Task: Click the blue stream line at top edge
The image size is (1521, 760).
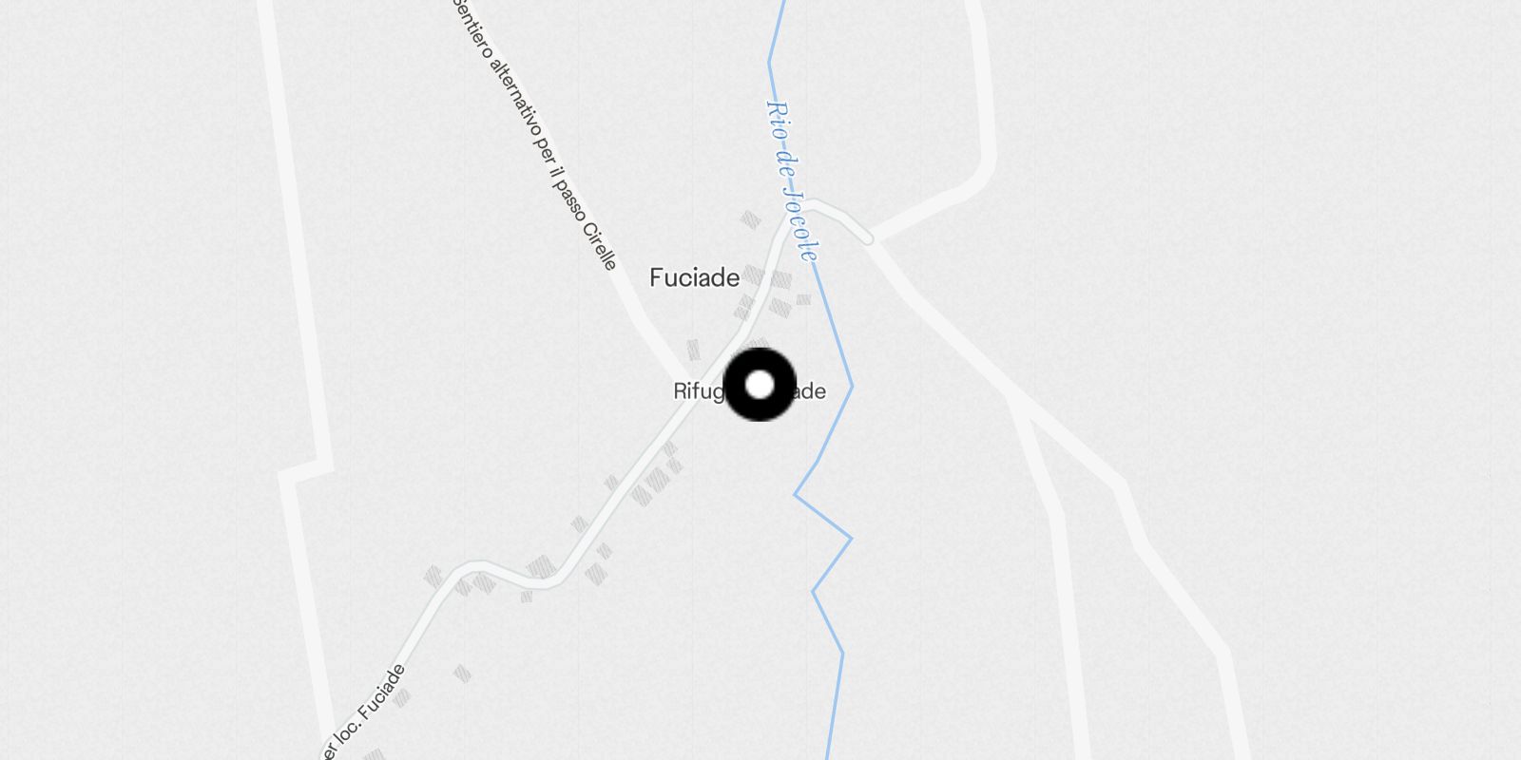Action: pos(780,19)
